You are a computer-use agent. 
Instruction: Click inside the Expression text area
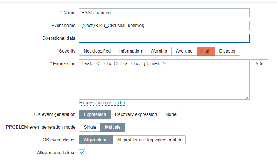164,80
